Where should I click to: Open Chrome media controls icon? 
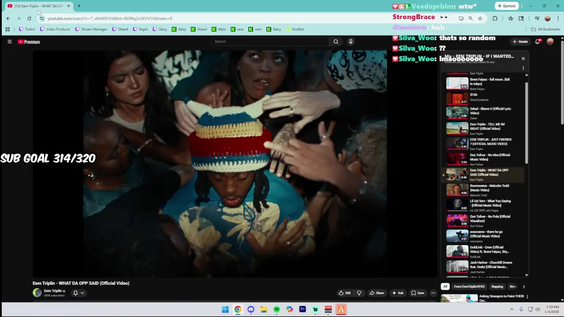(537, 18)
